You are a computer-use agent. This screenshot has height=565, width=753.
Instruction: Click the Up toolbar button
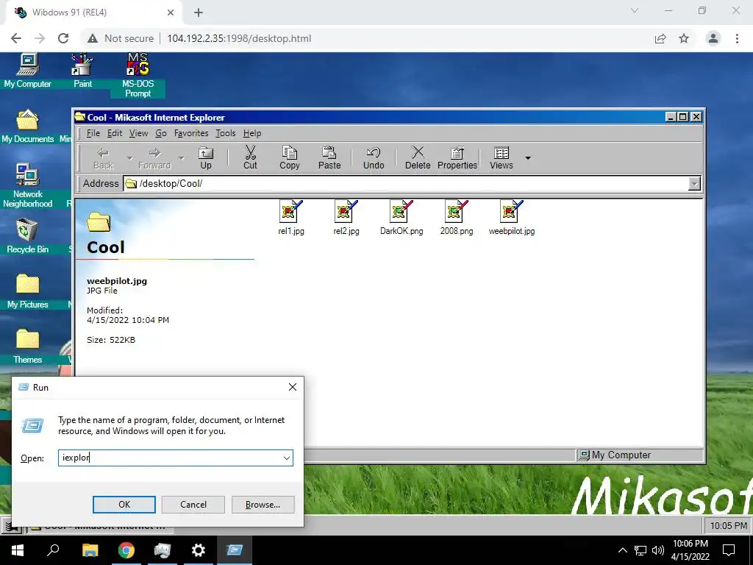click(206, 158)
